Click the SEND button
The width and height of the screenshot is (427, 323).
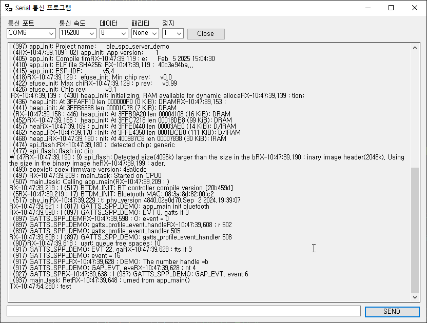tap(392, 312)
